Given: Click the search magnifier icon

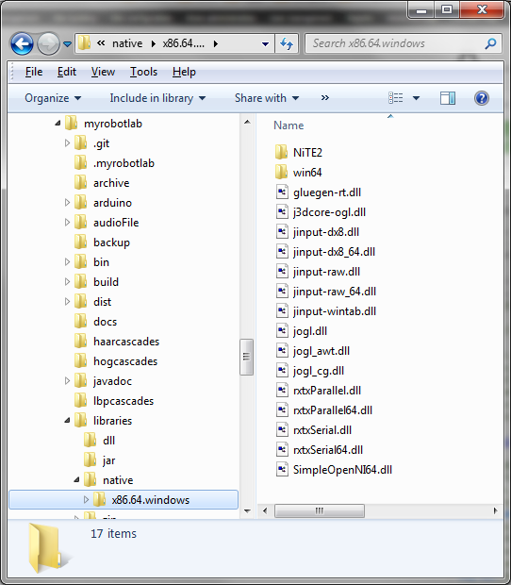Looking at the screenshot, I should point(490,43).
